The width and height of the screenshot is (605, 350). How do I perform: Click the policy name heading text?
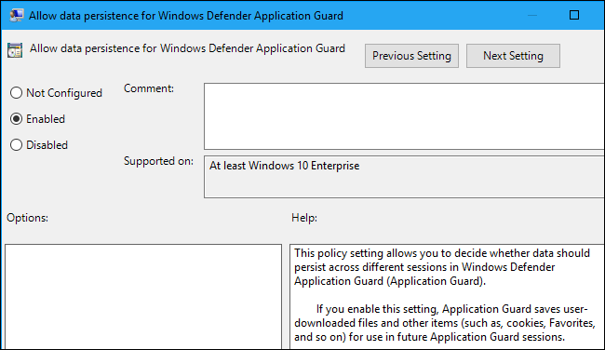point(187,48)
